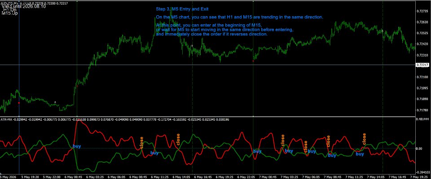The image size is (431, 179).
Task: Click the '6 May 19:25' time axis label
Action: (224, 177)
